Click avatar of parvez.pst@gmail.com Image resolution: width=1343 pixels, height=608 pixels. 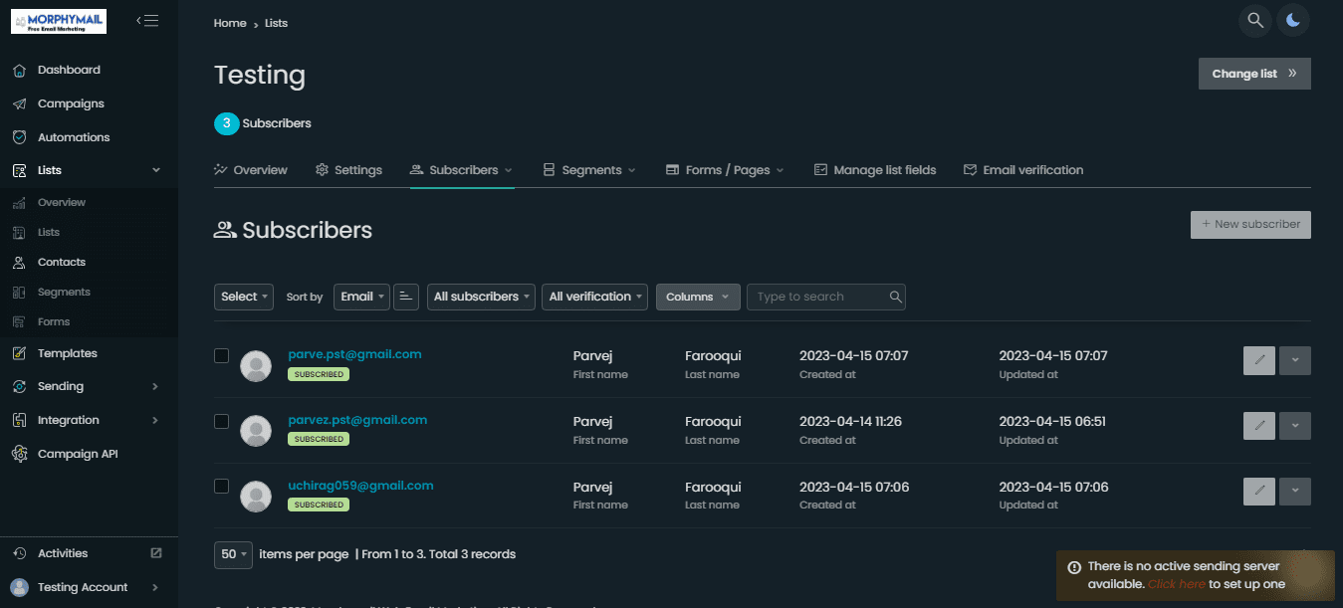[x=257, y=432]
